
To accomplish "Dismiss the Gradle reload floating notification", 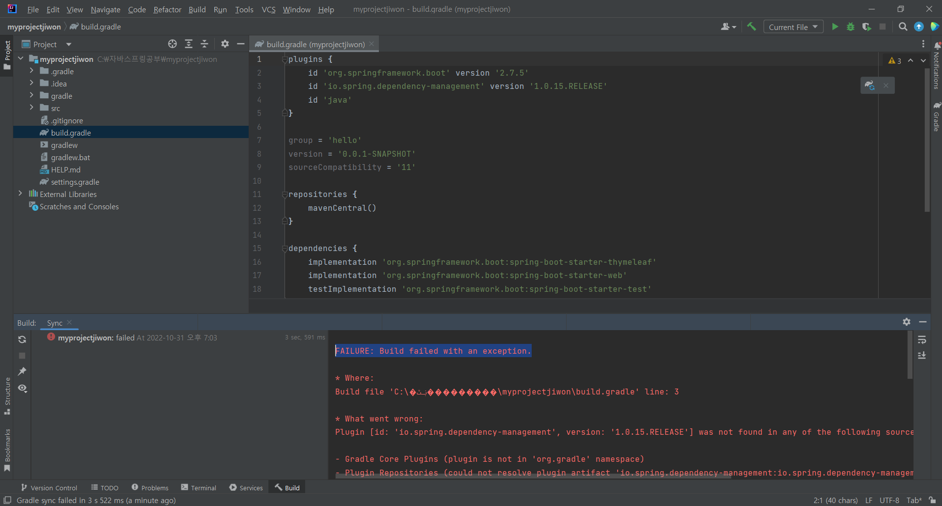I will pos(886,85).
